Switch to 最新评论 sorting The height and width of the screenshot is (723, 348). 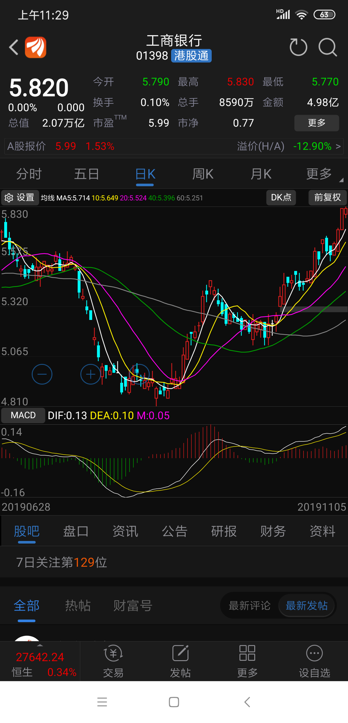(250, 606)
